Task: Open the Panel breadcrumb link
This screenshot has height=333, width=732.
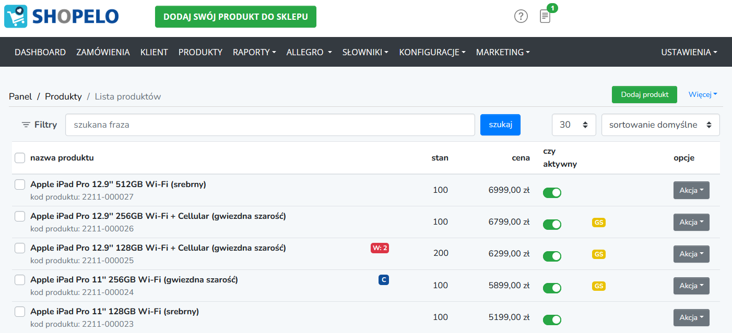Action: (x=20, y=96)
